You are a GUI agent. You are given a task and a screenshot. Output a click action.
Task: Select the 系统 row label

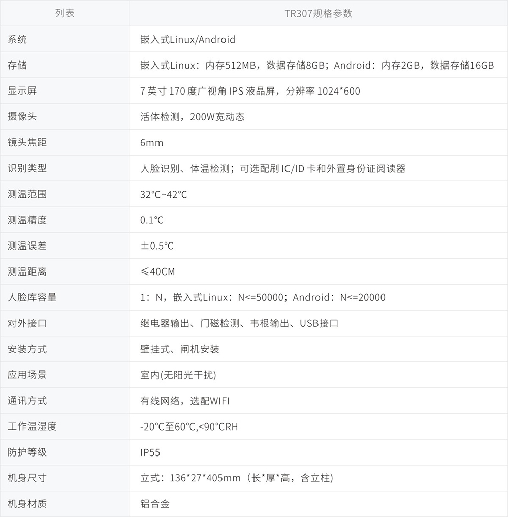pos(17,39)
